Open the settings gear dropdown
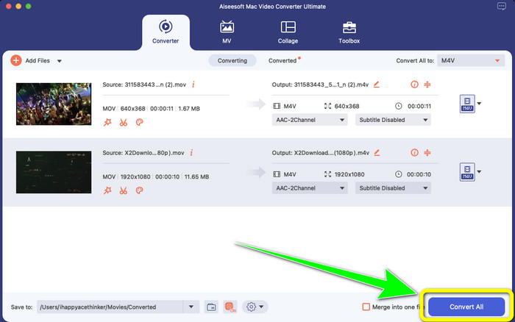Screen dimensions: 515x322 click(x=255, y=307)
